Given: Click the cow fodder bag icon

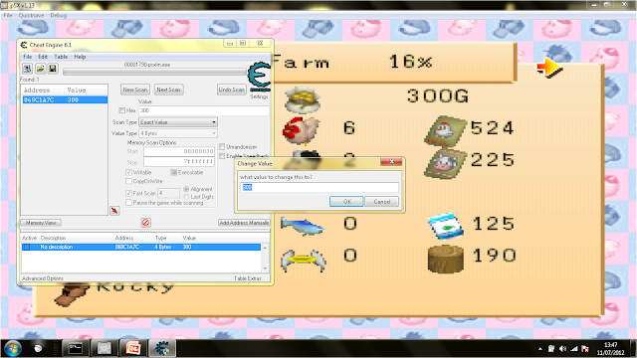Looking at the screenshot, I should click(x=445, y=163).
